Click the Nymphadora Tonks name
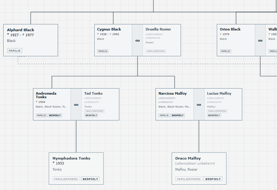 click(71, 158)
